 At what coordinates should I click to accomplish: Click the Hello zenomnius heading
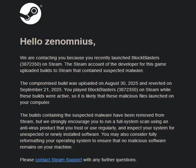coord(58,41)
